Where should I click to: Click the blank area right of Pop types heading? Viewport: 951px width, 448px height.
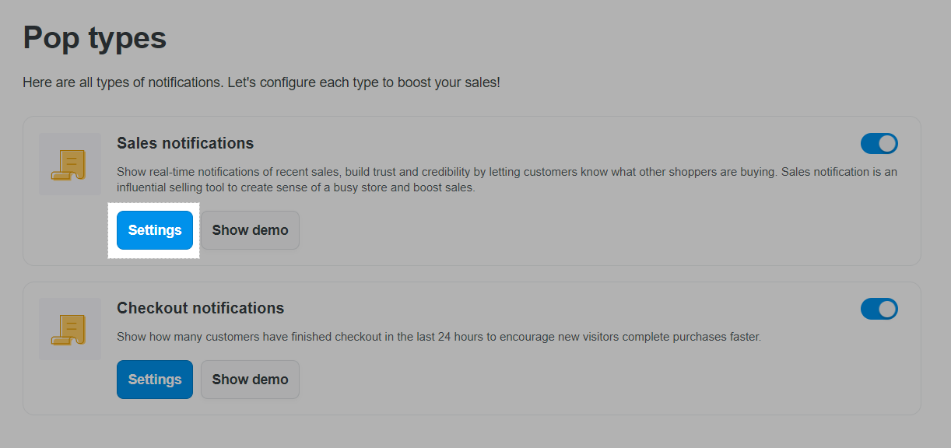click(545, 37)
